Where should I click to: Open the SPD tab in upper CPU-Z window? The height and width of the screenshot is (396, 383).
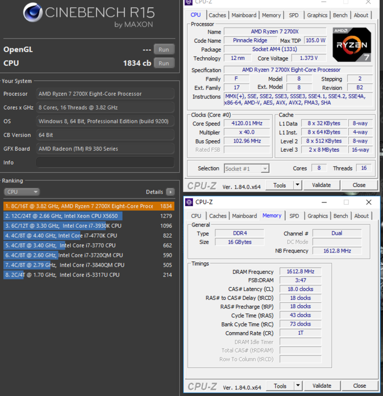(x=293, y=15)
